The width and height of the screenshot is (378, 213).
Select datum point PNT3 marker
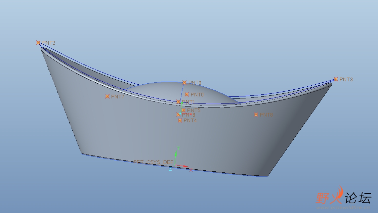[336, 79]
